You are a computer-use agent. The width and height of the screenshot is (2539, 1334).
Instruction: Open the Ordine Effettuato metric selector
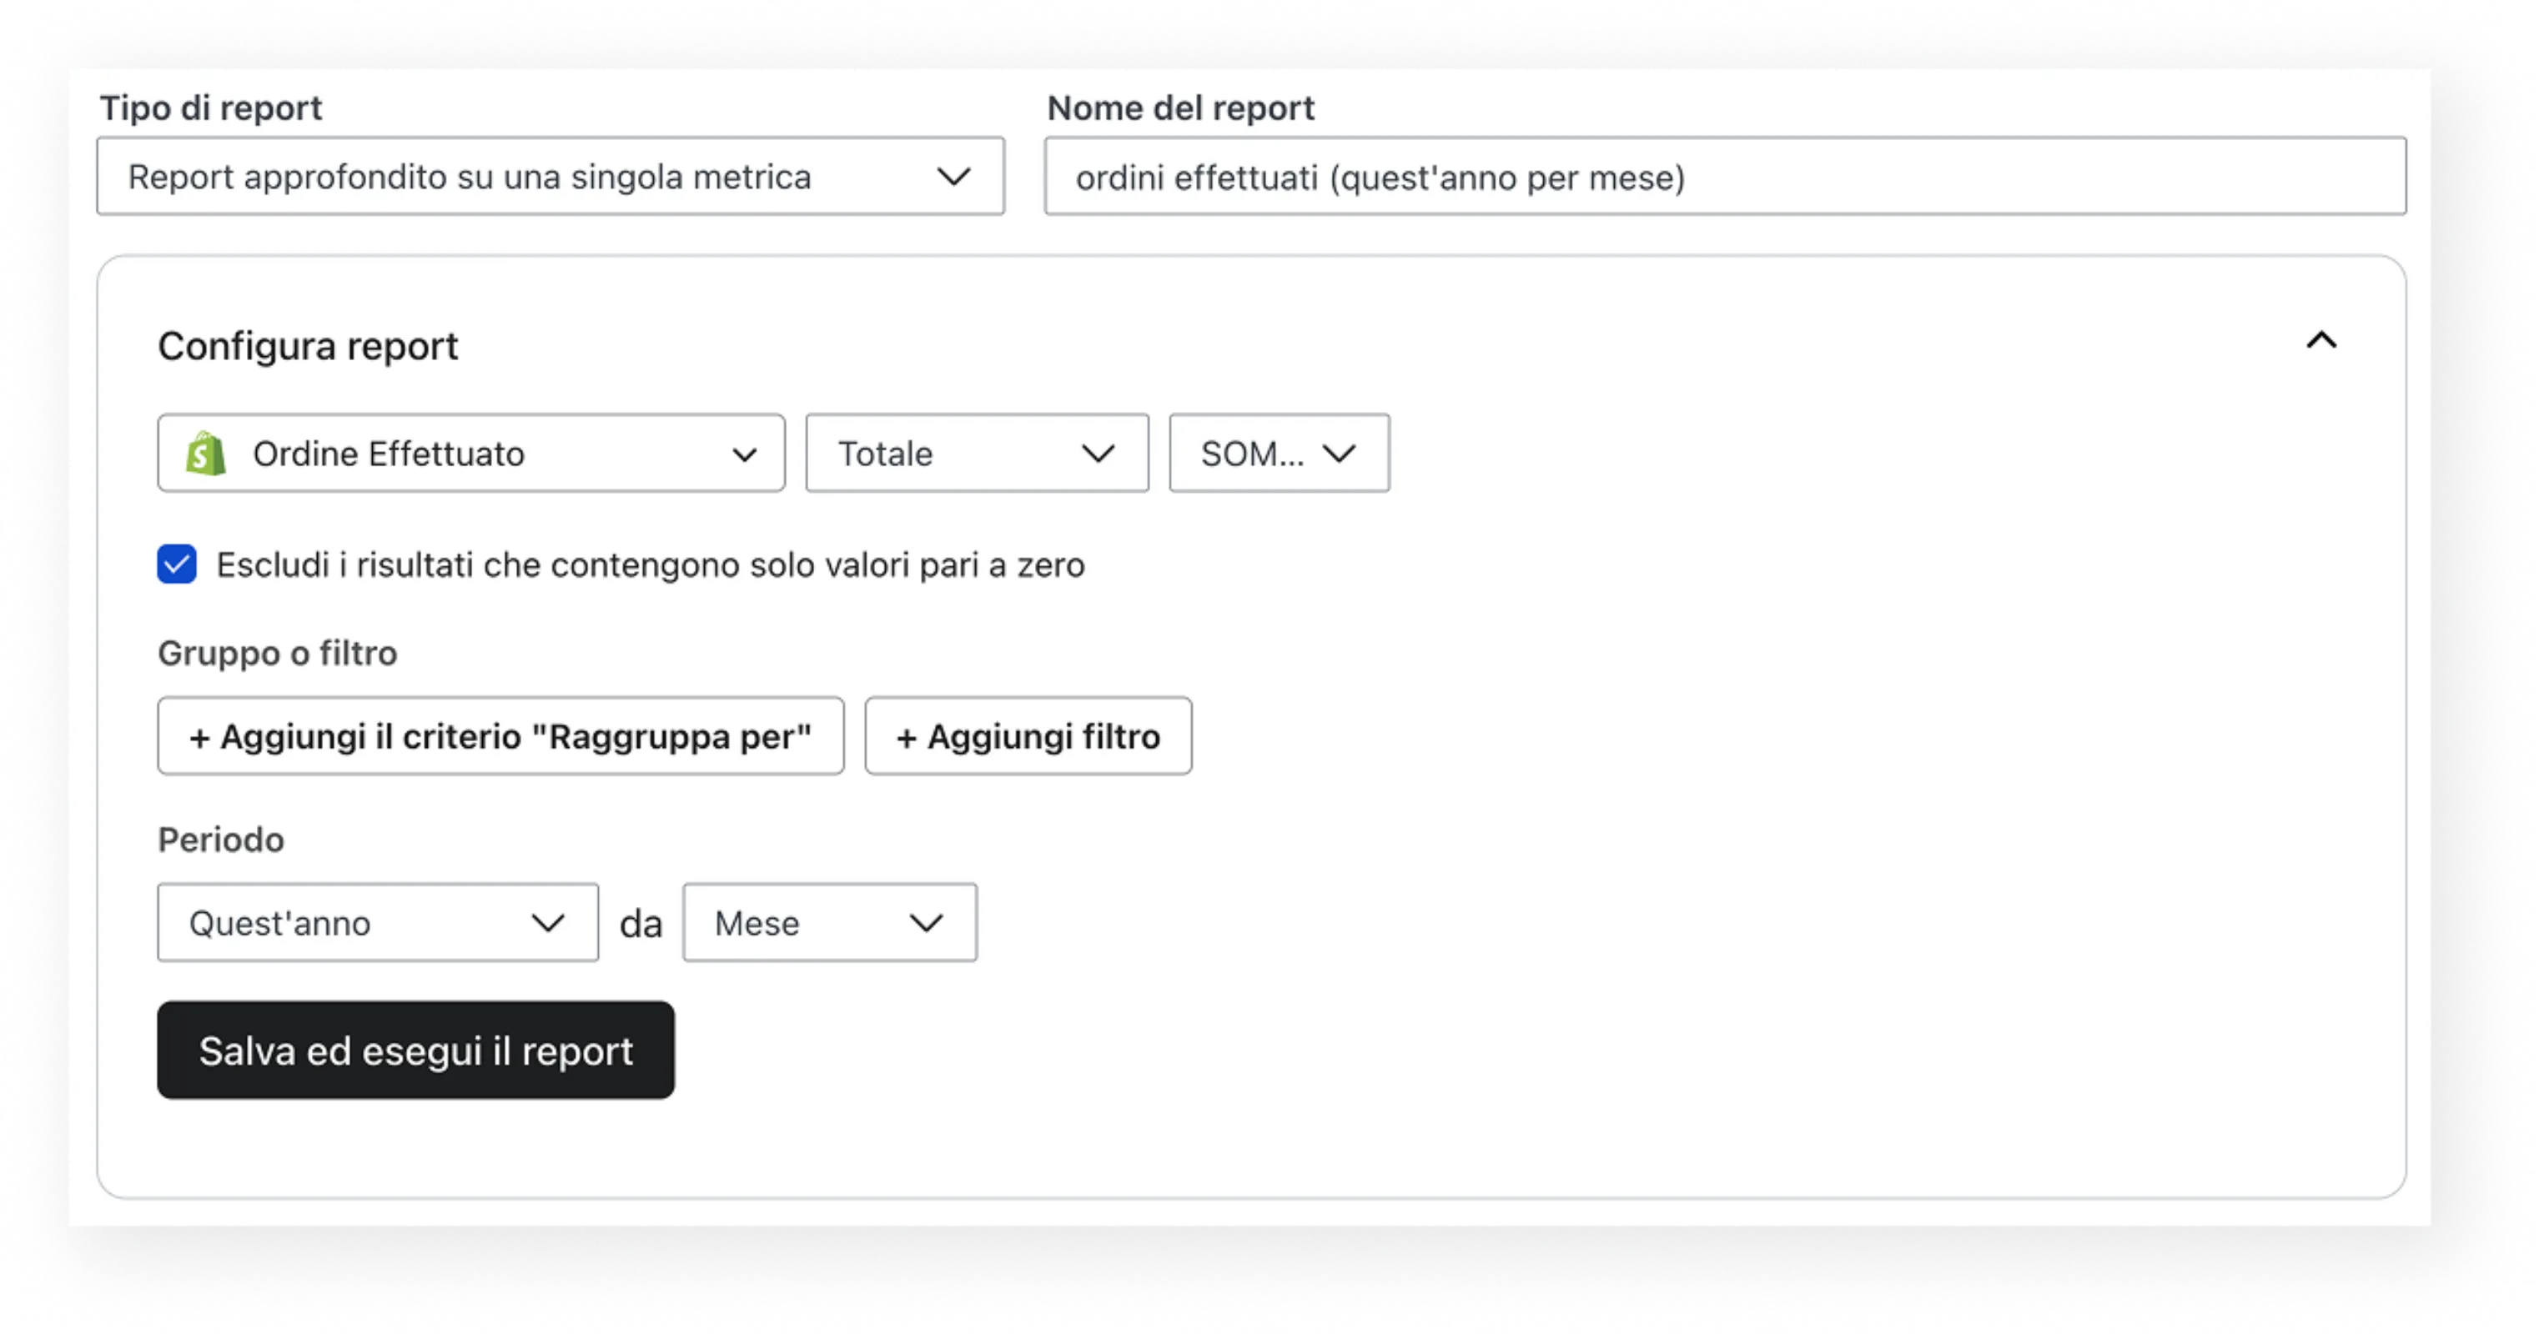[470, 454]
